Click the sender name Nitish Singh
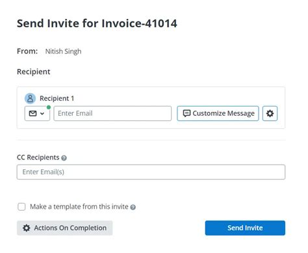 63,51
